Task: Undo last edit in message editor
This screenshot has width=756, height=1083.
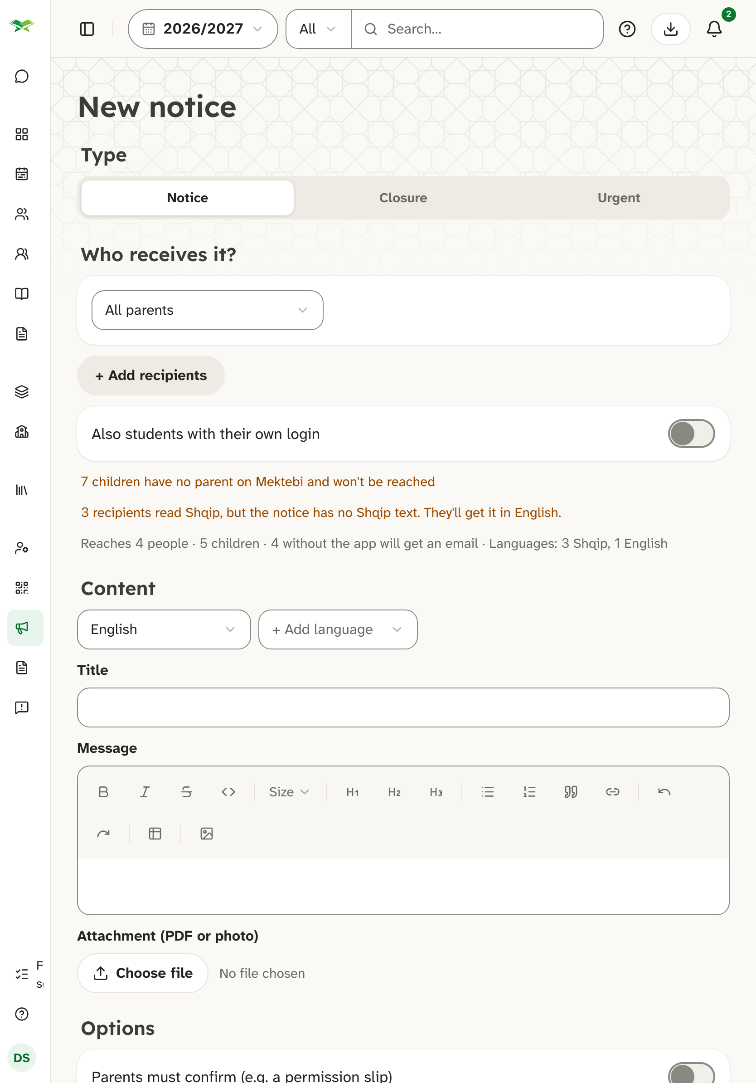Action: (x=664, y=792)
